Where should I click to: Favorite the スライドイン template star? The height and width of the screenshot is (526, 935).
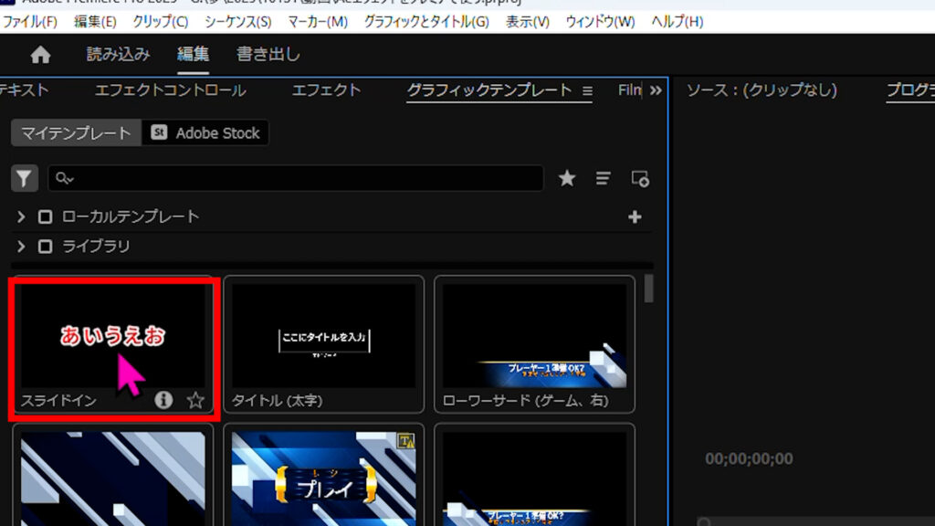click(195, 400)
